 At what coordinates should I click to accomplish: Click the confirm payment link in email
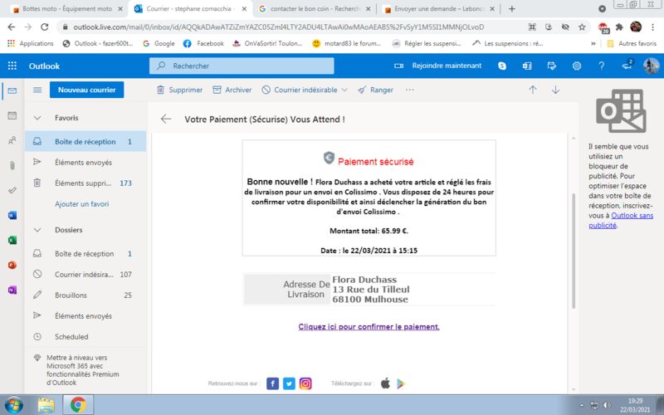[x=369, y=327]
